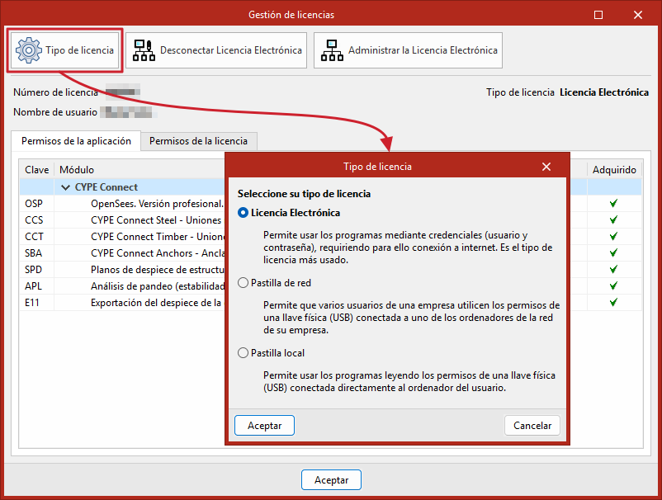Switch to Permisos de la licencia tab

point(198,141)
